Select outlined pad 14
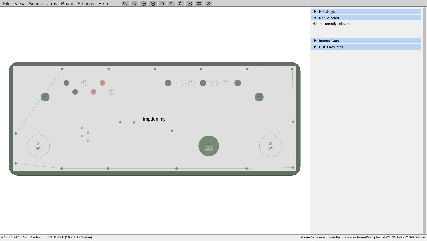 [84, 83]
